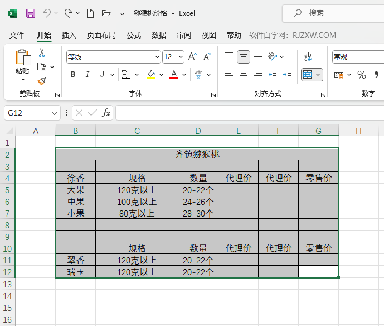This screenshot has height=326, width=384.
Task: Expand the Paste options arrow
Action: 23,79
